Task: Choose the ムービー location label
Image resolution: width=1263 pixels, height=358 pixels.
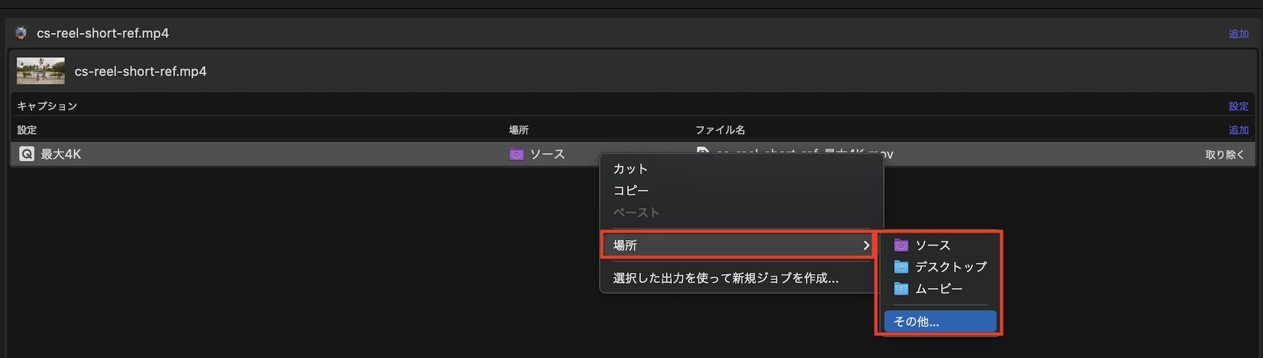Action: [x=939, y=289]
